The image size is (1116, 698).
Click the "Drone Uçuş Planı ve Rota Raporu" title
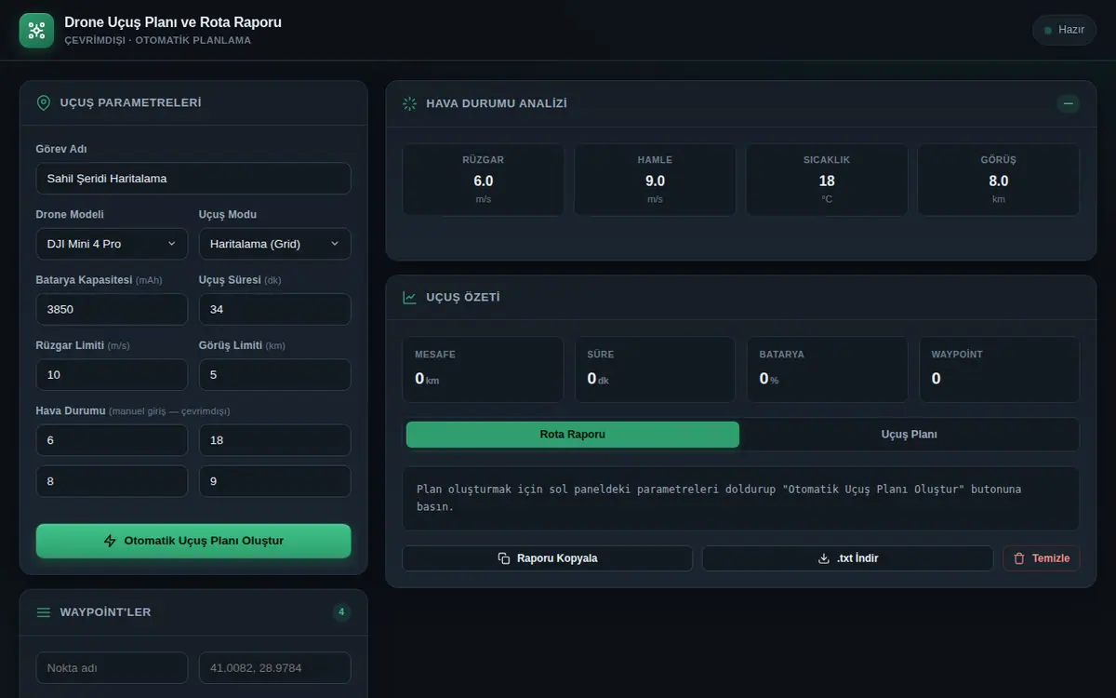point(173,21)
